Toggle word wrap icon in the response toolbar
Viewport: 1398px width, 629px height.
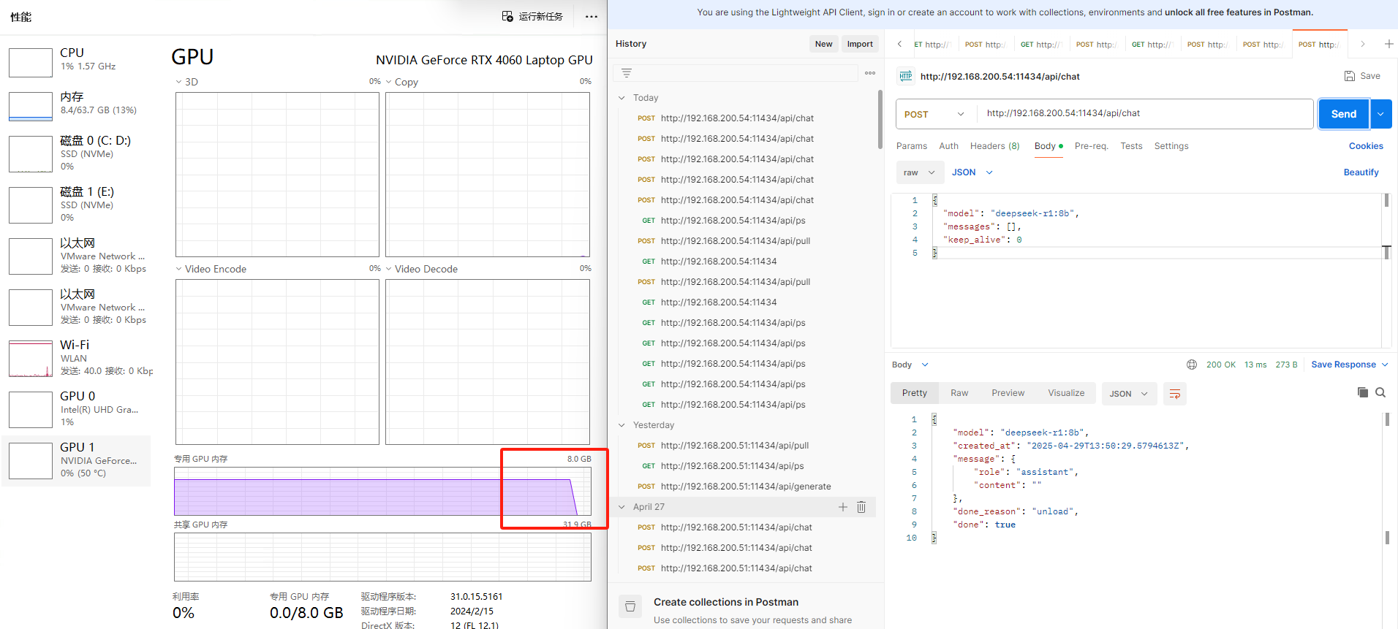pyautogui.click(x=1175, y=394)
